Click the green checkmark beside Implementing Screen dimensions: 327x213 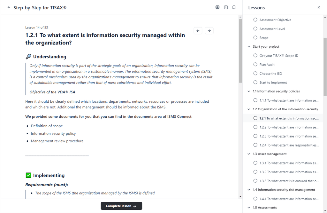point(28,175)
